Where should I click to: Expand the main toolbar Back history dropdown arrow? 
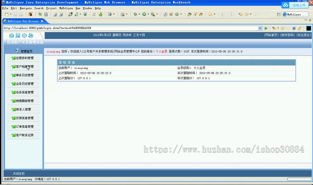(250, 14)
